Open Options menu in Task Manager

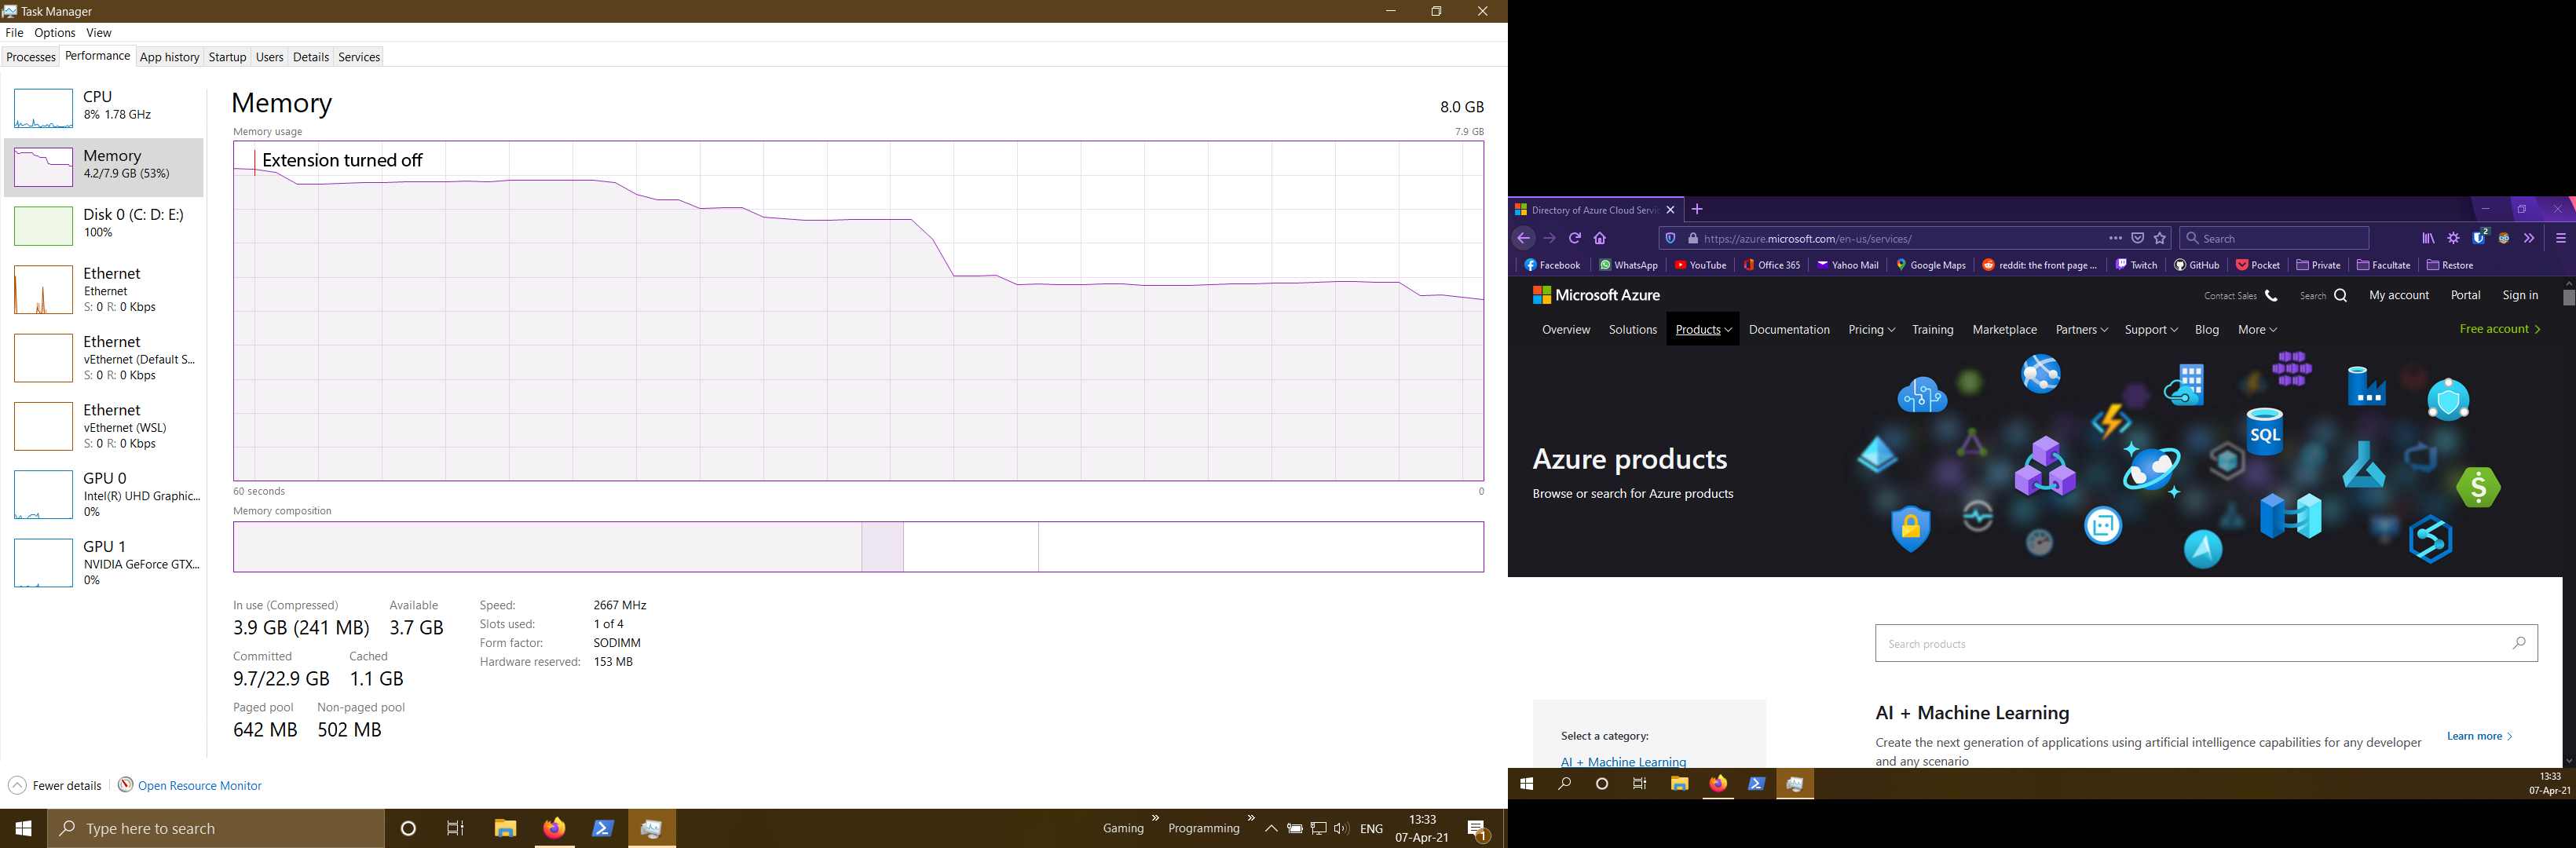pos(55,33)
